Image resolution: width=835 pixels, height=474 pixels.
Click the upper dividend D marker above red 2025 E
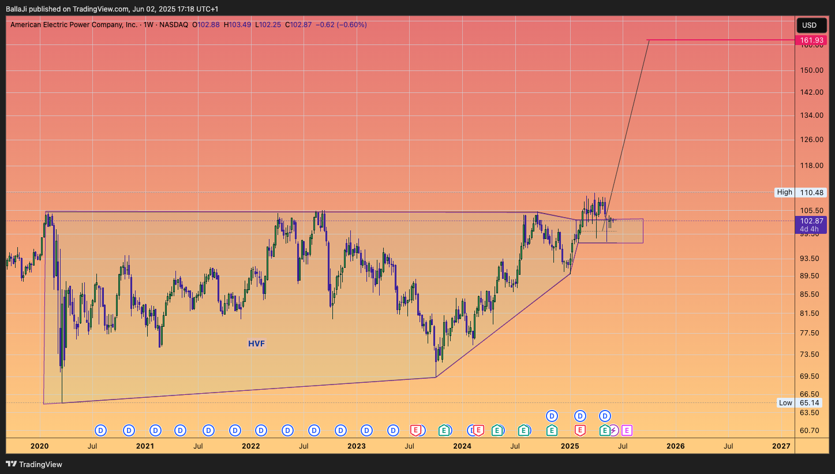pyautogui.click(x=580, y=416)
